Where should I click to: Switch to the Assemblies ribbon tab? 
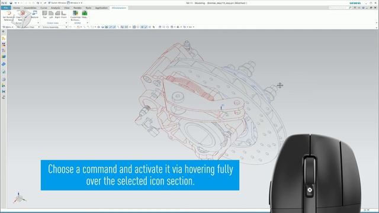click(x=30, y=8)
